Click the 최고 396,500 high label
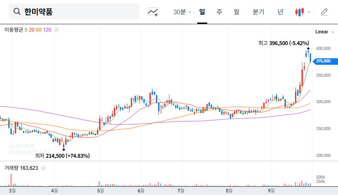Screen dimensions: 338x195 point(283,43)
